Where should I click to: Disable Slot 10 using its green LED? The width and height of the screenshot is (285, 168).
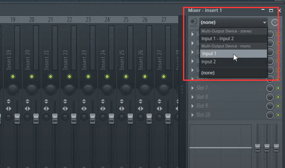(278, 115)
